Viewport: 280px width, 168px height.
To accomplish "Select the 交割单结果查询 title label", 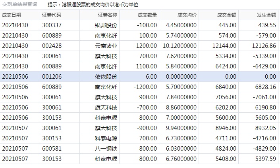I will click(x=19, y=4).
